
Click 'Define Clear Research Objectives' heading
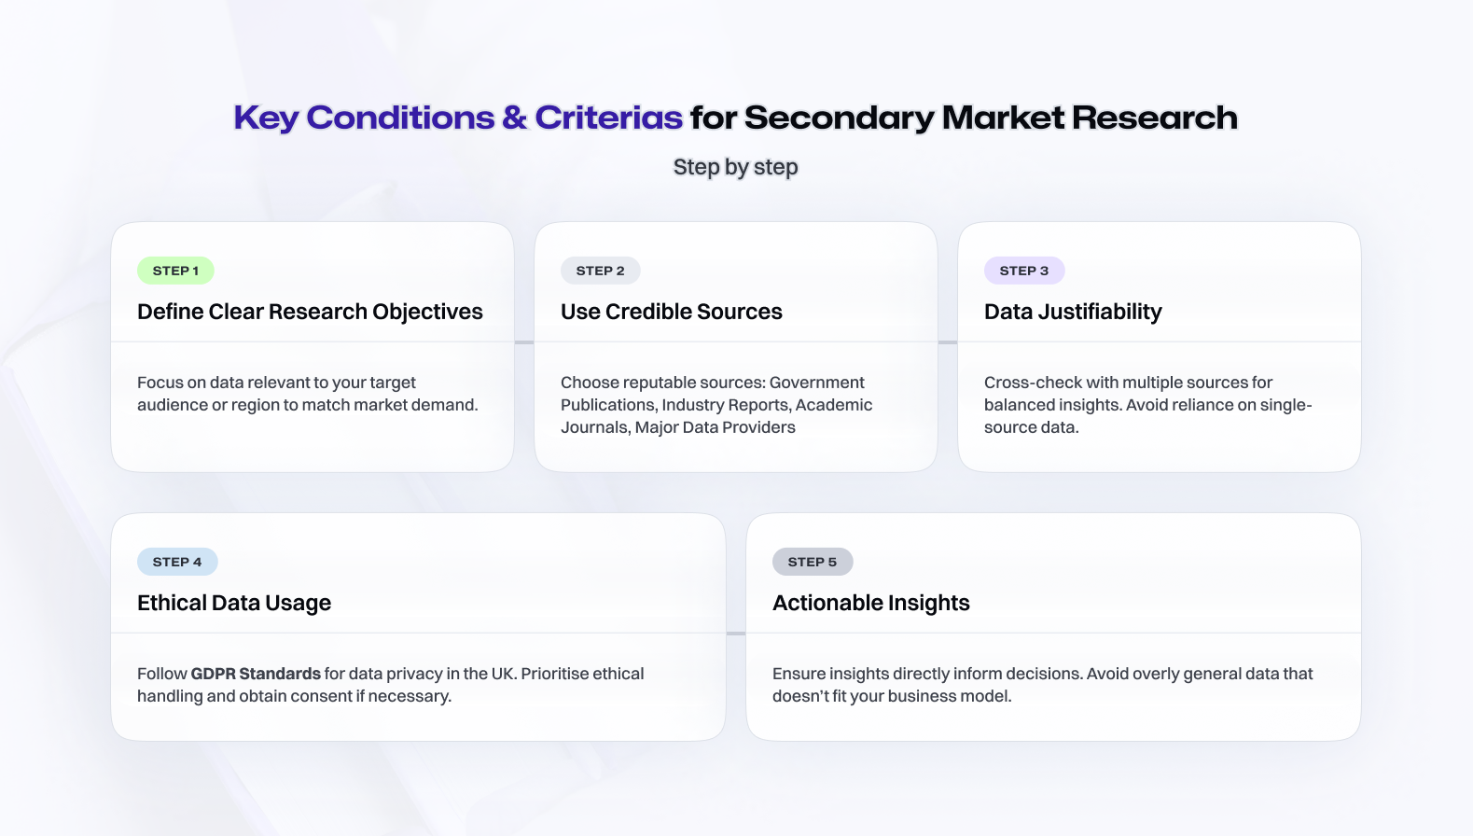tap(310, 312)
